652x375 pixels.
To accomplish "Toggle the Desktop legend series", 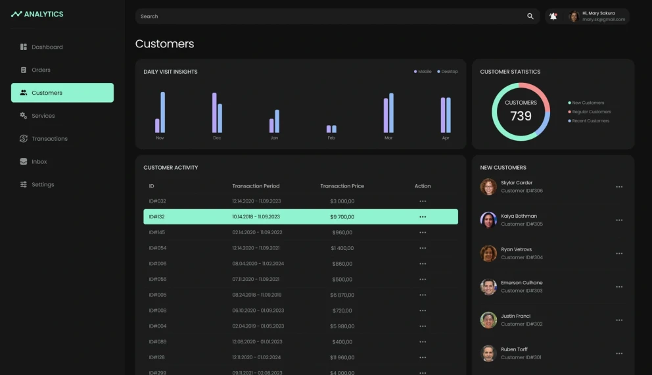I will pos(448,72).
